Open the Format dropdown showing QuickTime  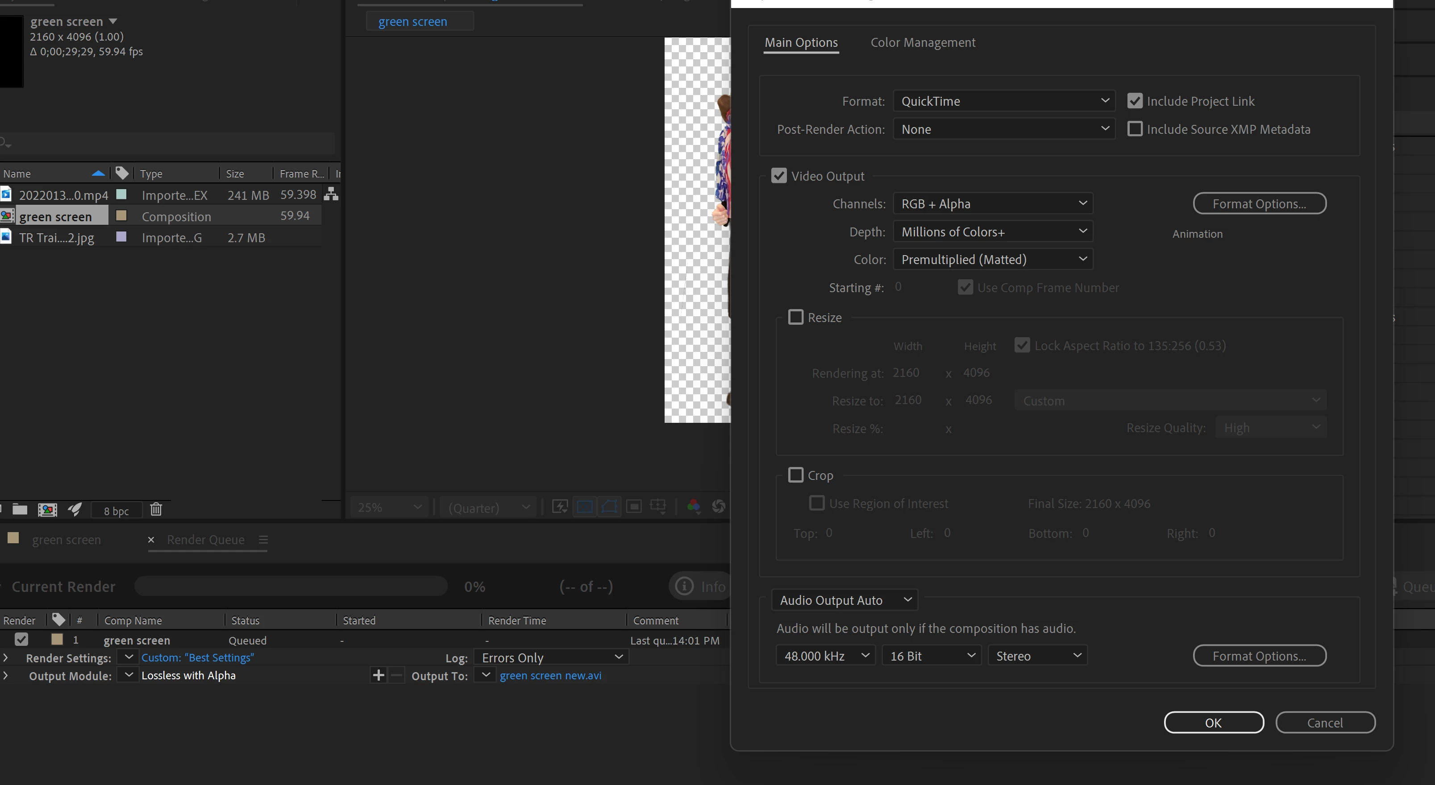click(x=1004, y=101)
